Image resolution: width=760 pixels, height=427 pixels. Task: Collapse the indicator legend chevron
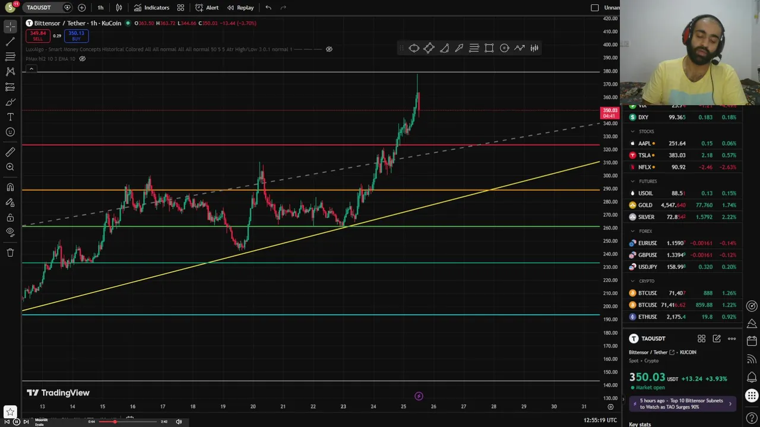tap(31, 69)
